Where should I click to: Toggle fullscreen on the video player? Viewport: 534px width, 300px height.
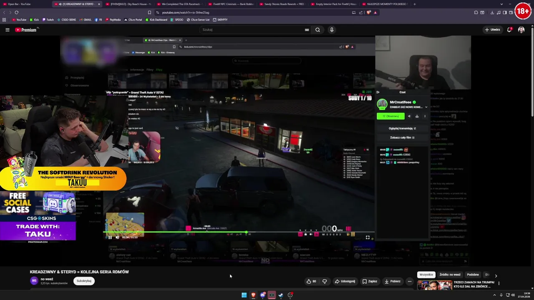(368, 237)
